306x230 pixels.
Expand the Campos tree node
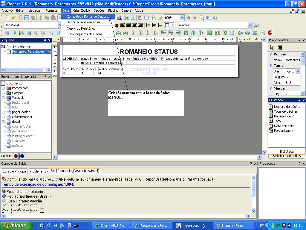[x=3, y=93]
